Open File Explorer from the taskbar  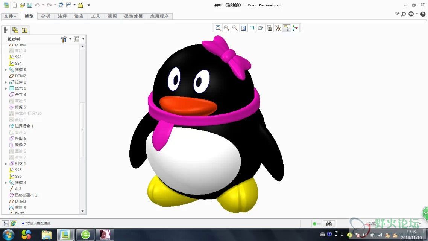(46, 235)
